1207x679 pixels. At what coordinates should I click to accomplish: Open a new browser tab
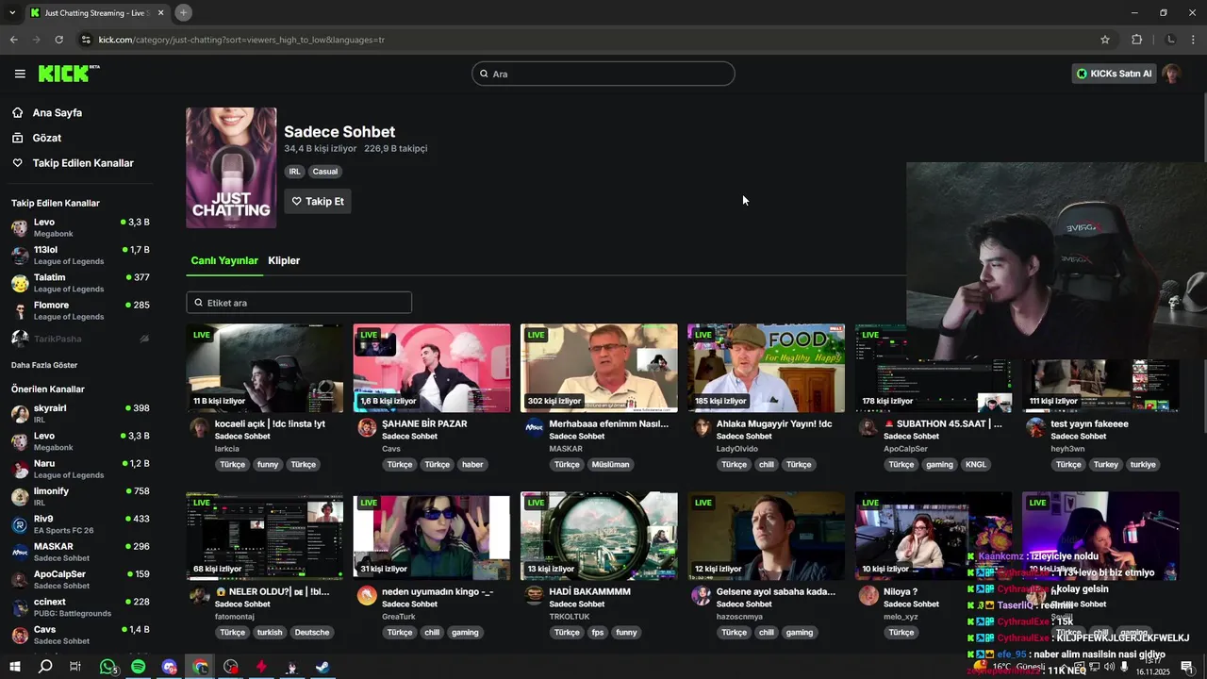183,12
